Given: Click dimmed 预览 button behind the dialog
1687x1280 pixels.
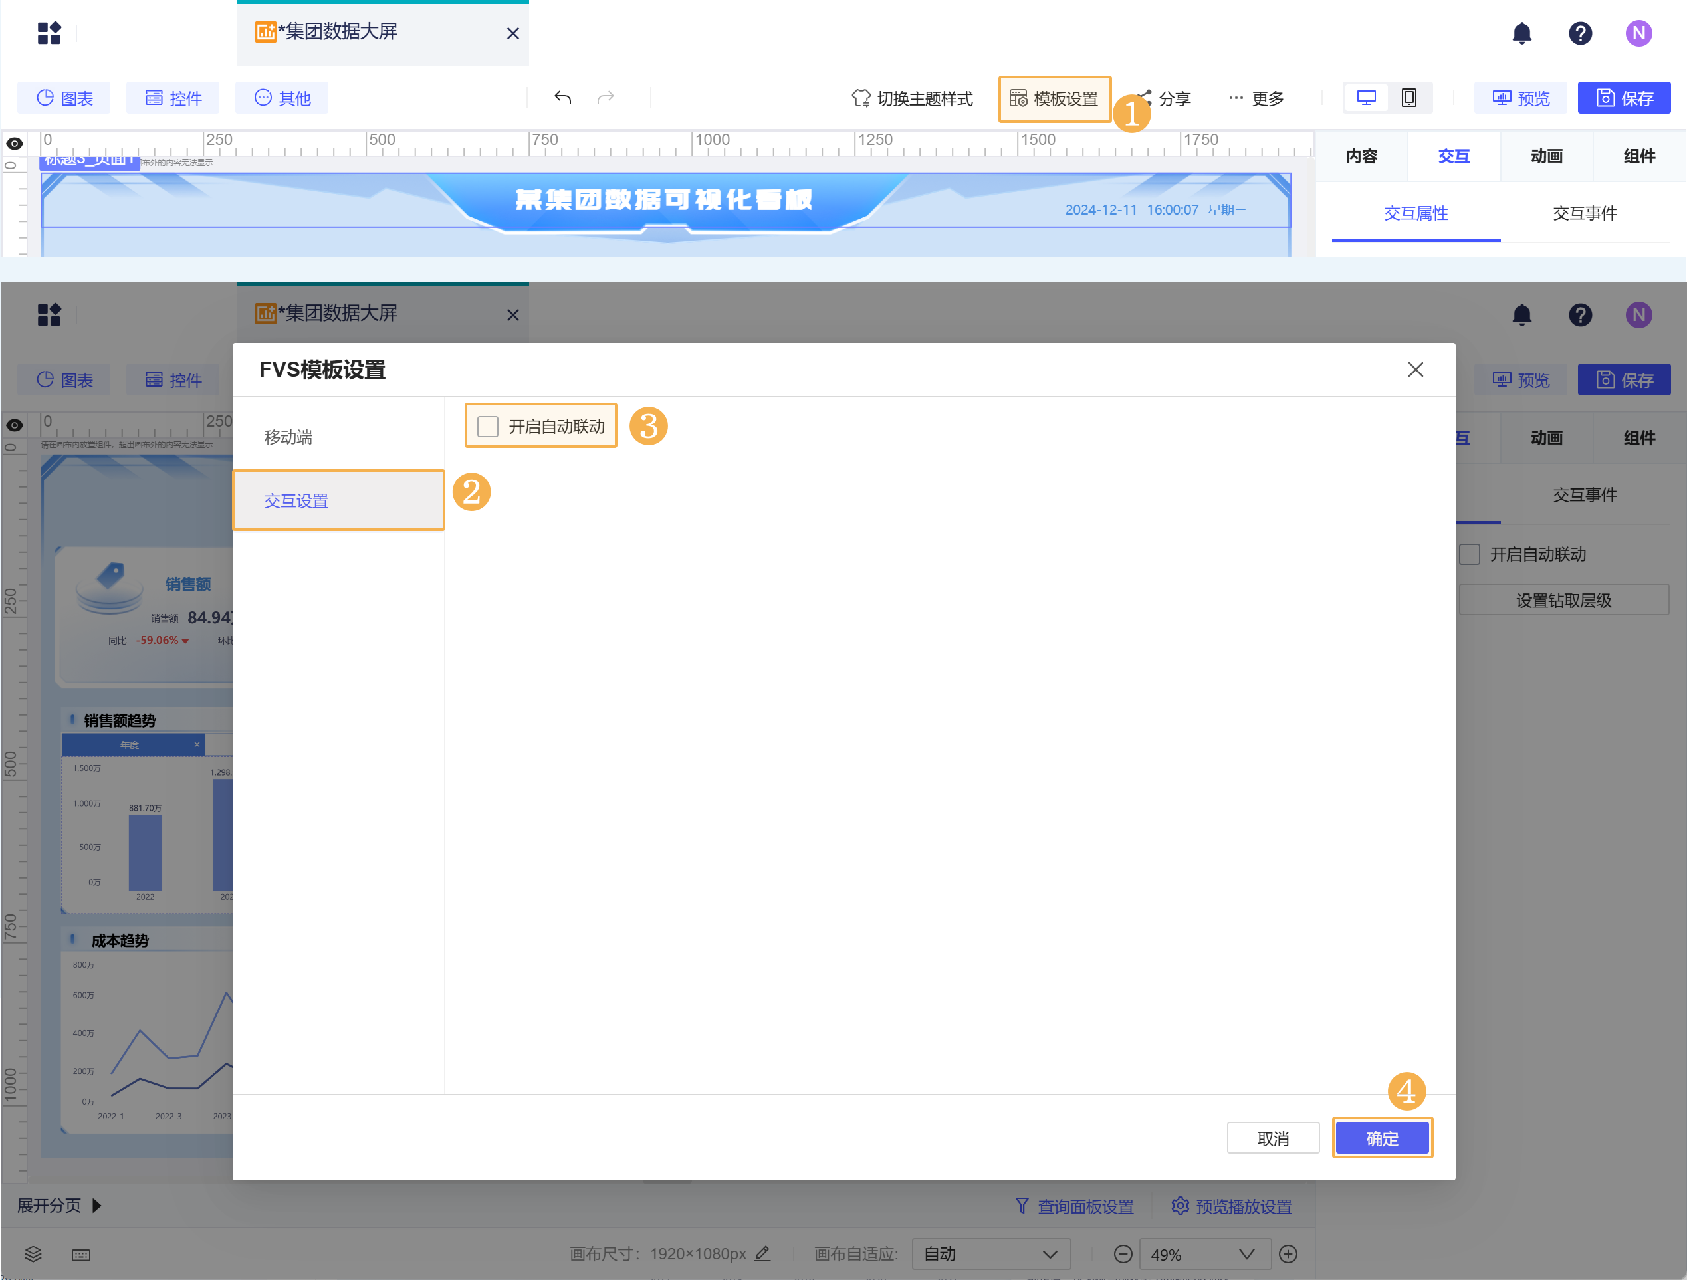Looking at the screenshot, I should click(x=1521, y=379).
